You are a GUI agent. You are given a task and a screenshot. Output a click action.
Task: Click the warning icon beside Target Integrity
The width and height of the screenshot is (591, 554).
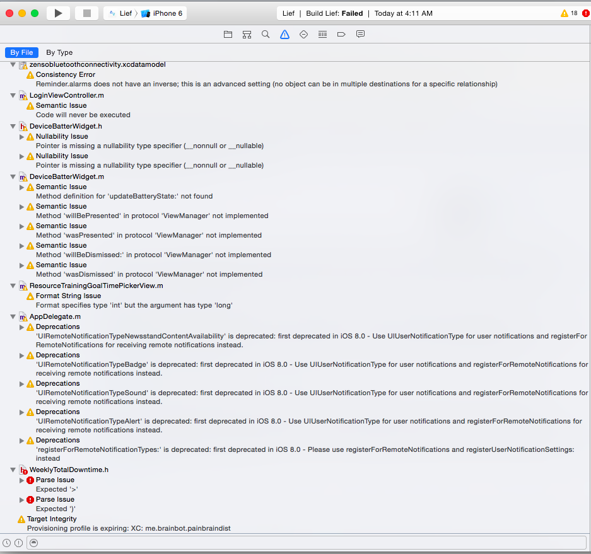(21, 519)
